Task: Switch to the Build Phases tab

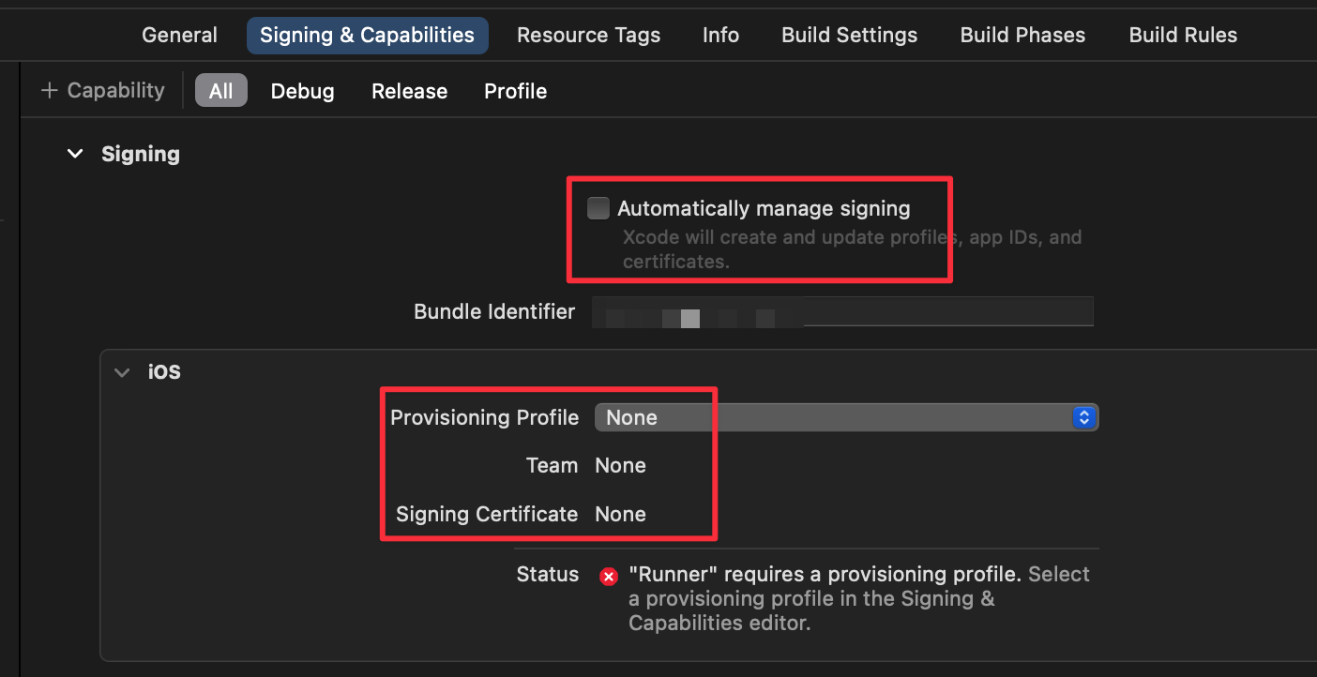Action: point(1022,36)
